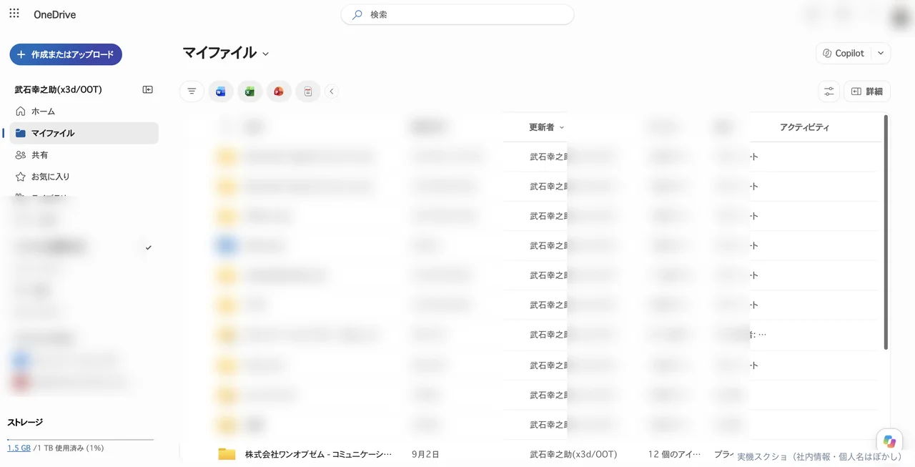
Task: Collapse the navigation pane icon
Action: pos(147,89)
